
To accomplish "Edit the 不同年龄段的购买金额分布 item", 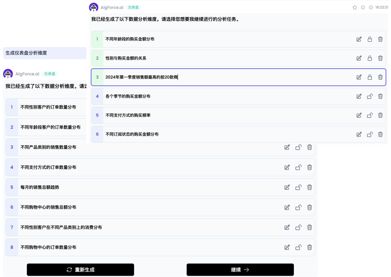I will tap(359, 39).
